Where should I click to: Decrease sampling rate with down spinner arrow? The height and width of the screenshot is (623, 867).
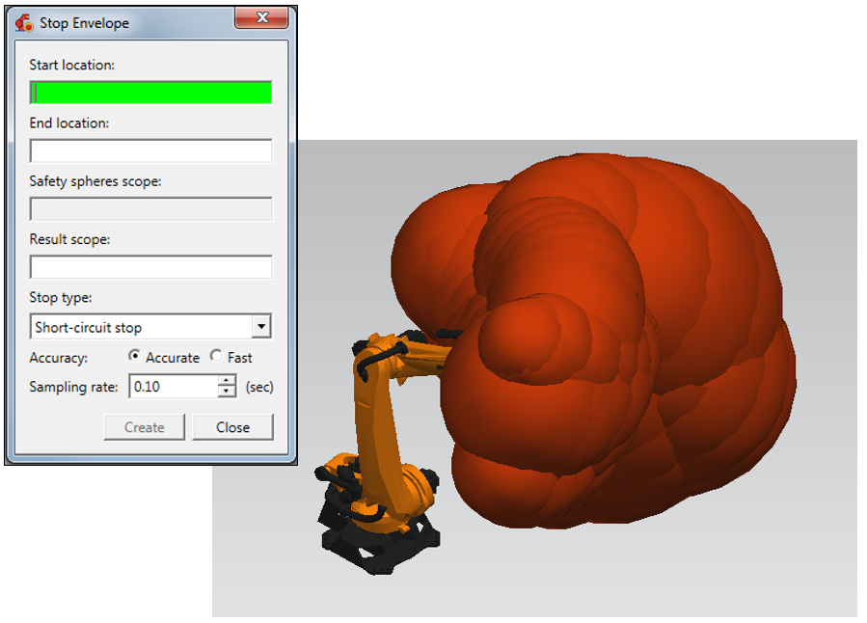click(x=227, y=393)
